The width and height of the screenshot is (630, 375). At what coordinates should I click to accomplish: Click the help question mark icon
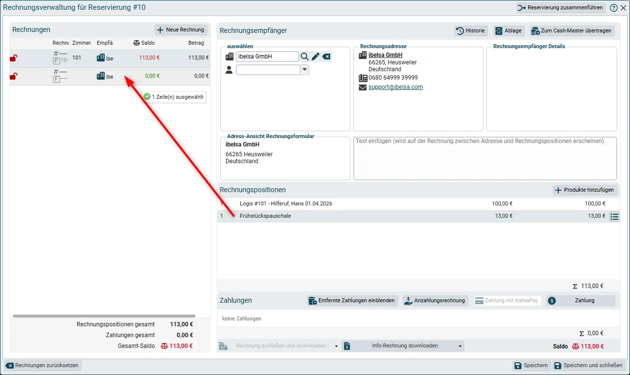pyautogui.click(x=614, y=8)
